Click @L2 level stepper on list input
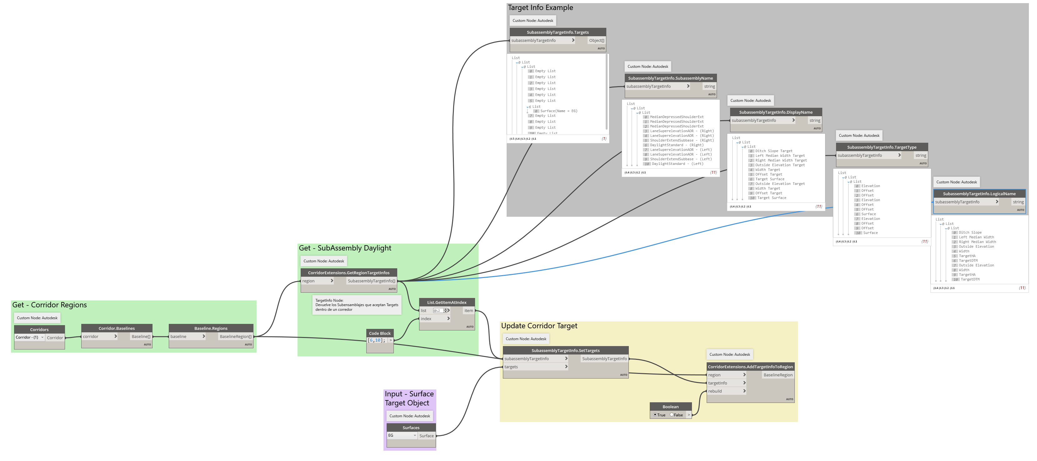 tap(445, 310)
